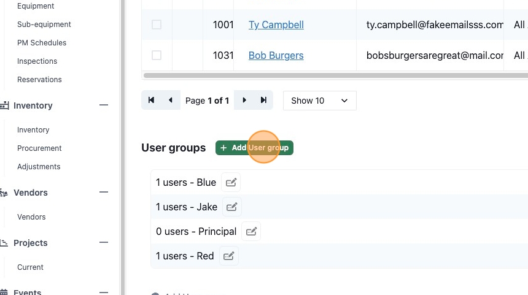Screen dimensions: 528x295
Task: Select the checkbox for Ty Campbell
Action: click(156, 25)
